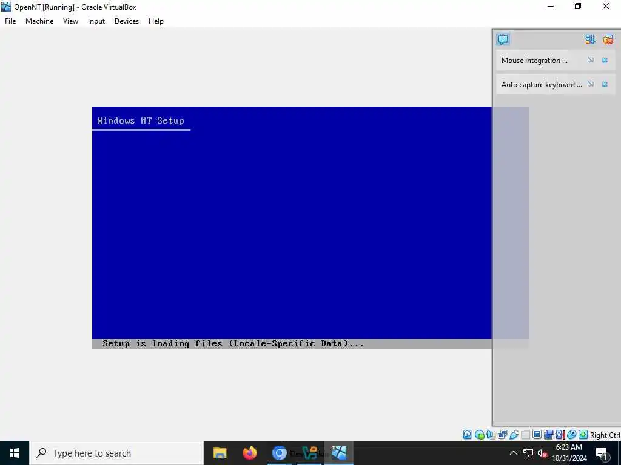Open the Windows Start menu

tap(15, 453)
